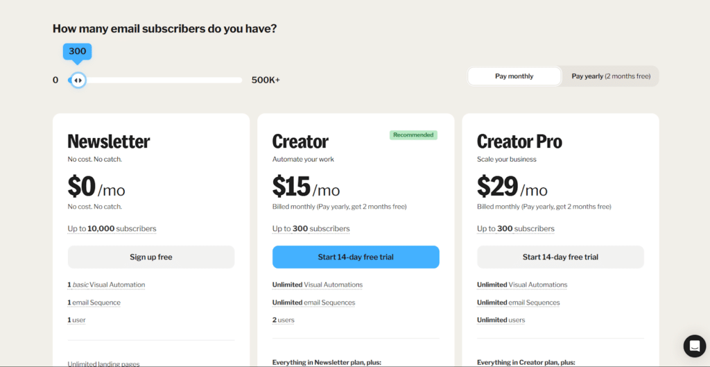Image resolution: width=710 pixels, height=367 pixels.
Task: Click 'Unlimited email Sequences' in Creator Pro plan
Action: coord(519,302)
